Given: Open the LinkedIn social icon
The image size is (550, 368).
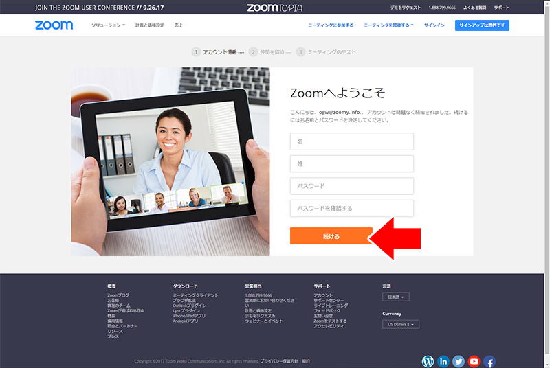Looking at the screenshot, I should [x=443, y=360].
